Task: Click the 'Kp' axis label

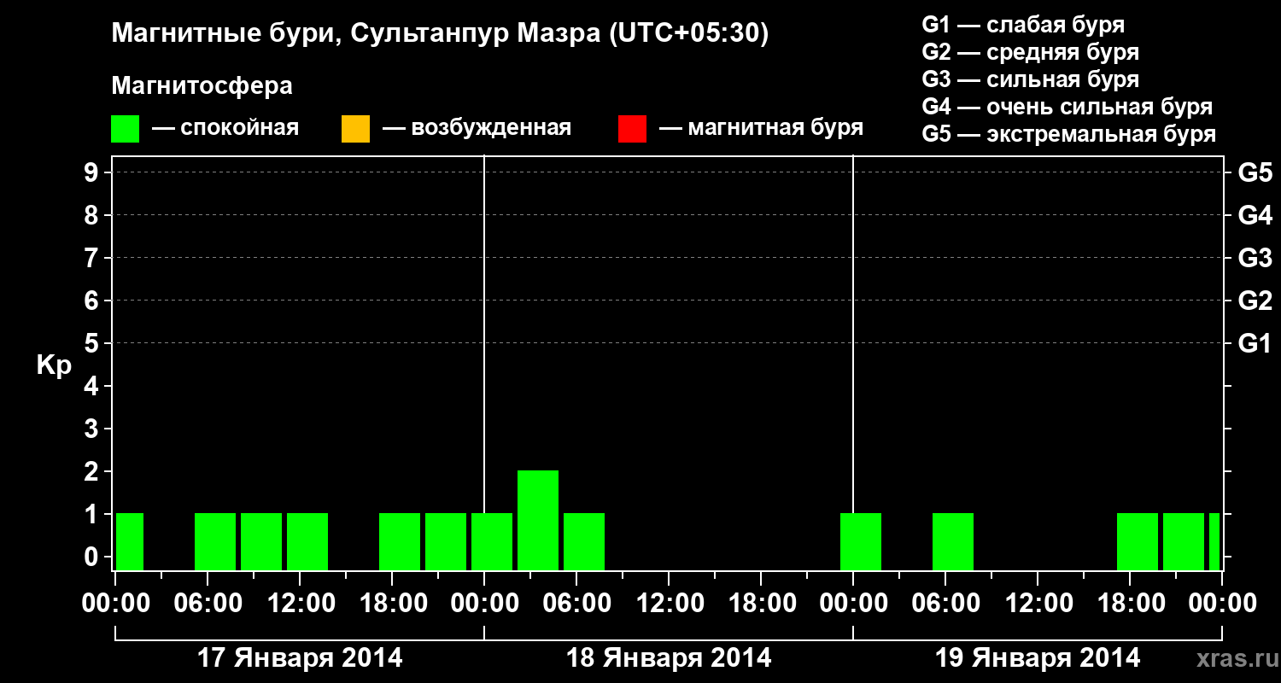Action: click(54, 365)
